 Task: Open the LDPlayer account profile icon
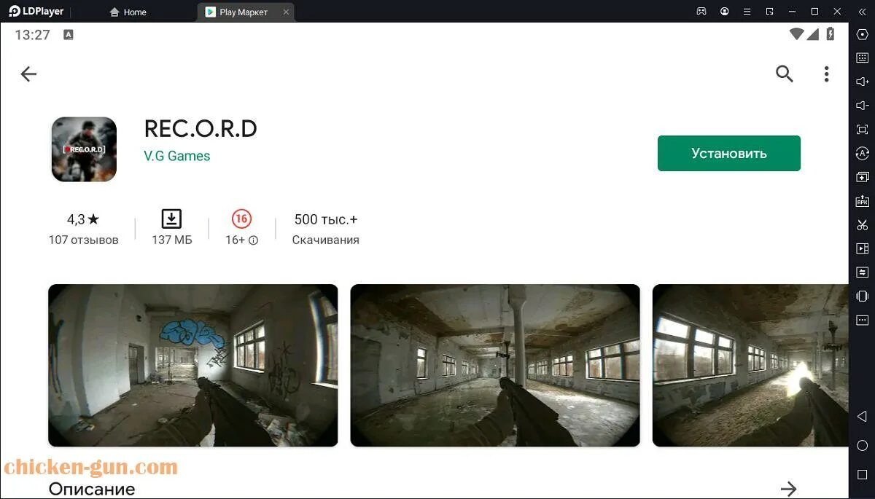pyautogui.click(x=724, y=12)
